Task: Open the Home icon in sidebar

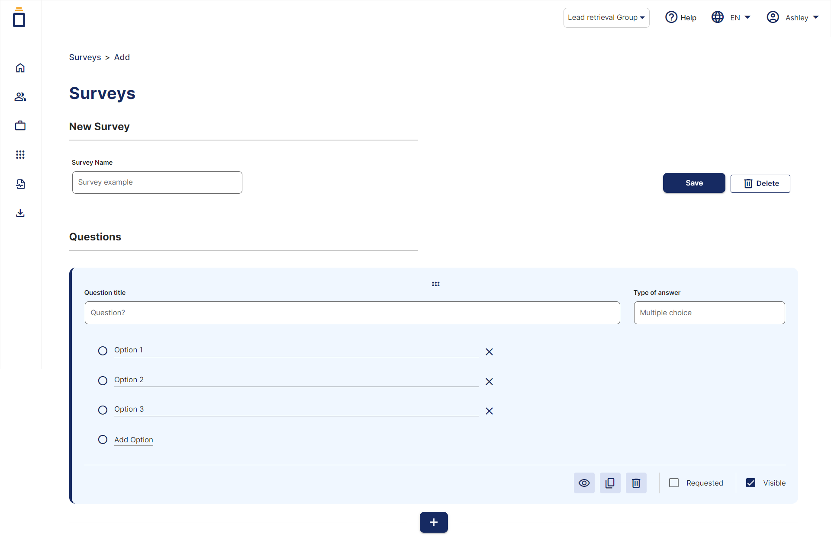Action: 20,68
